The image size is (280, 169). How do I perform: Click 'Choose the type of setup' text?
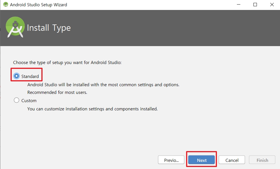coord(67,63)
